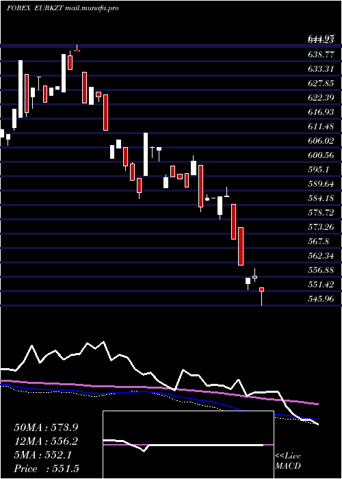Click the FOREX EURKZT chart title
The height and width of the screenshot is (479, 342).
63,8
